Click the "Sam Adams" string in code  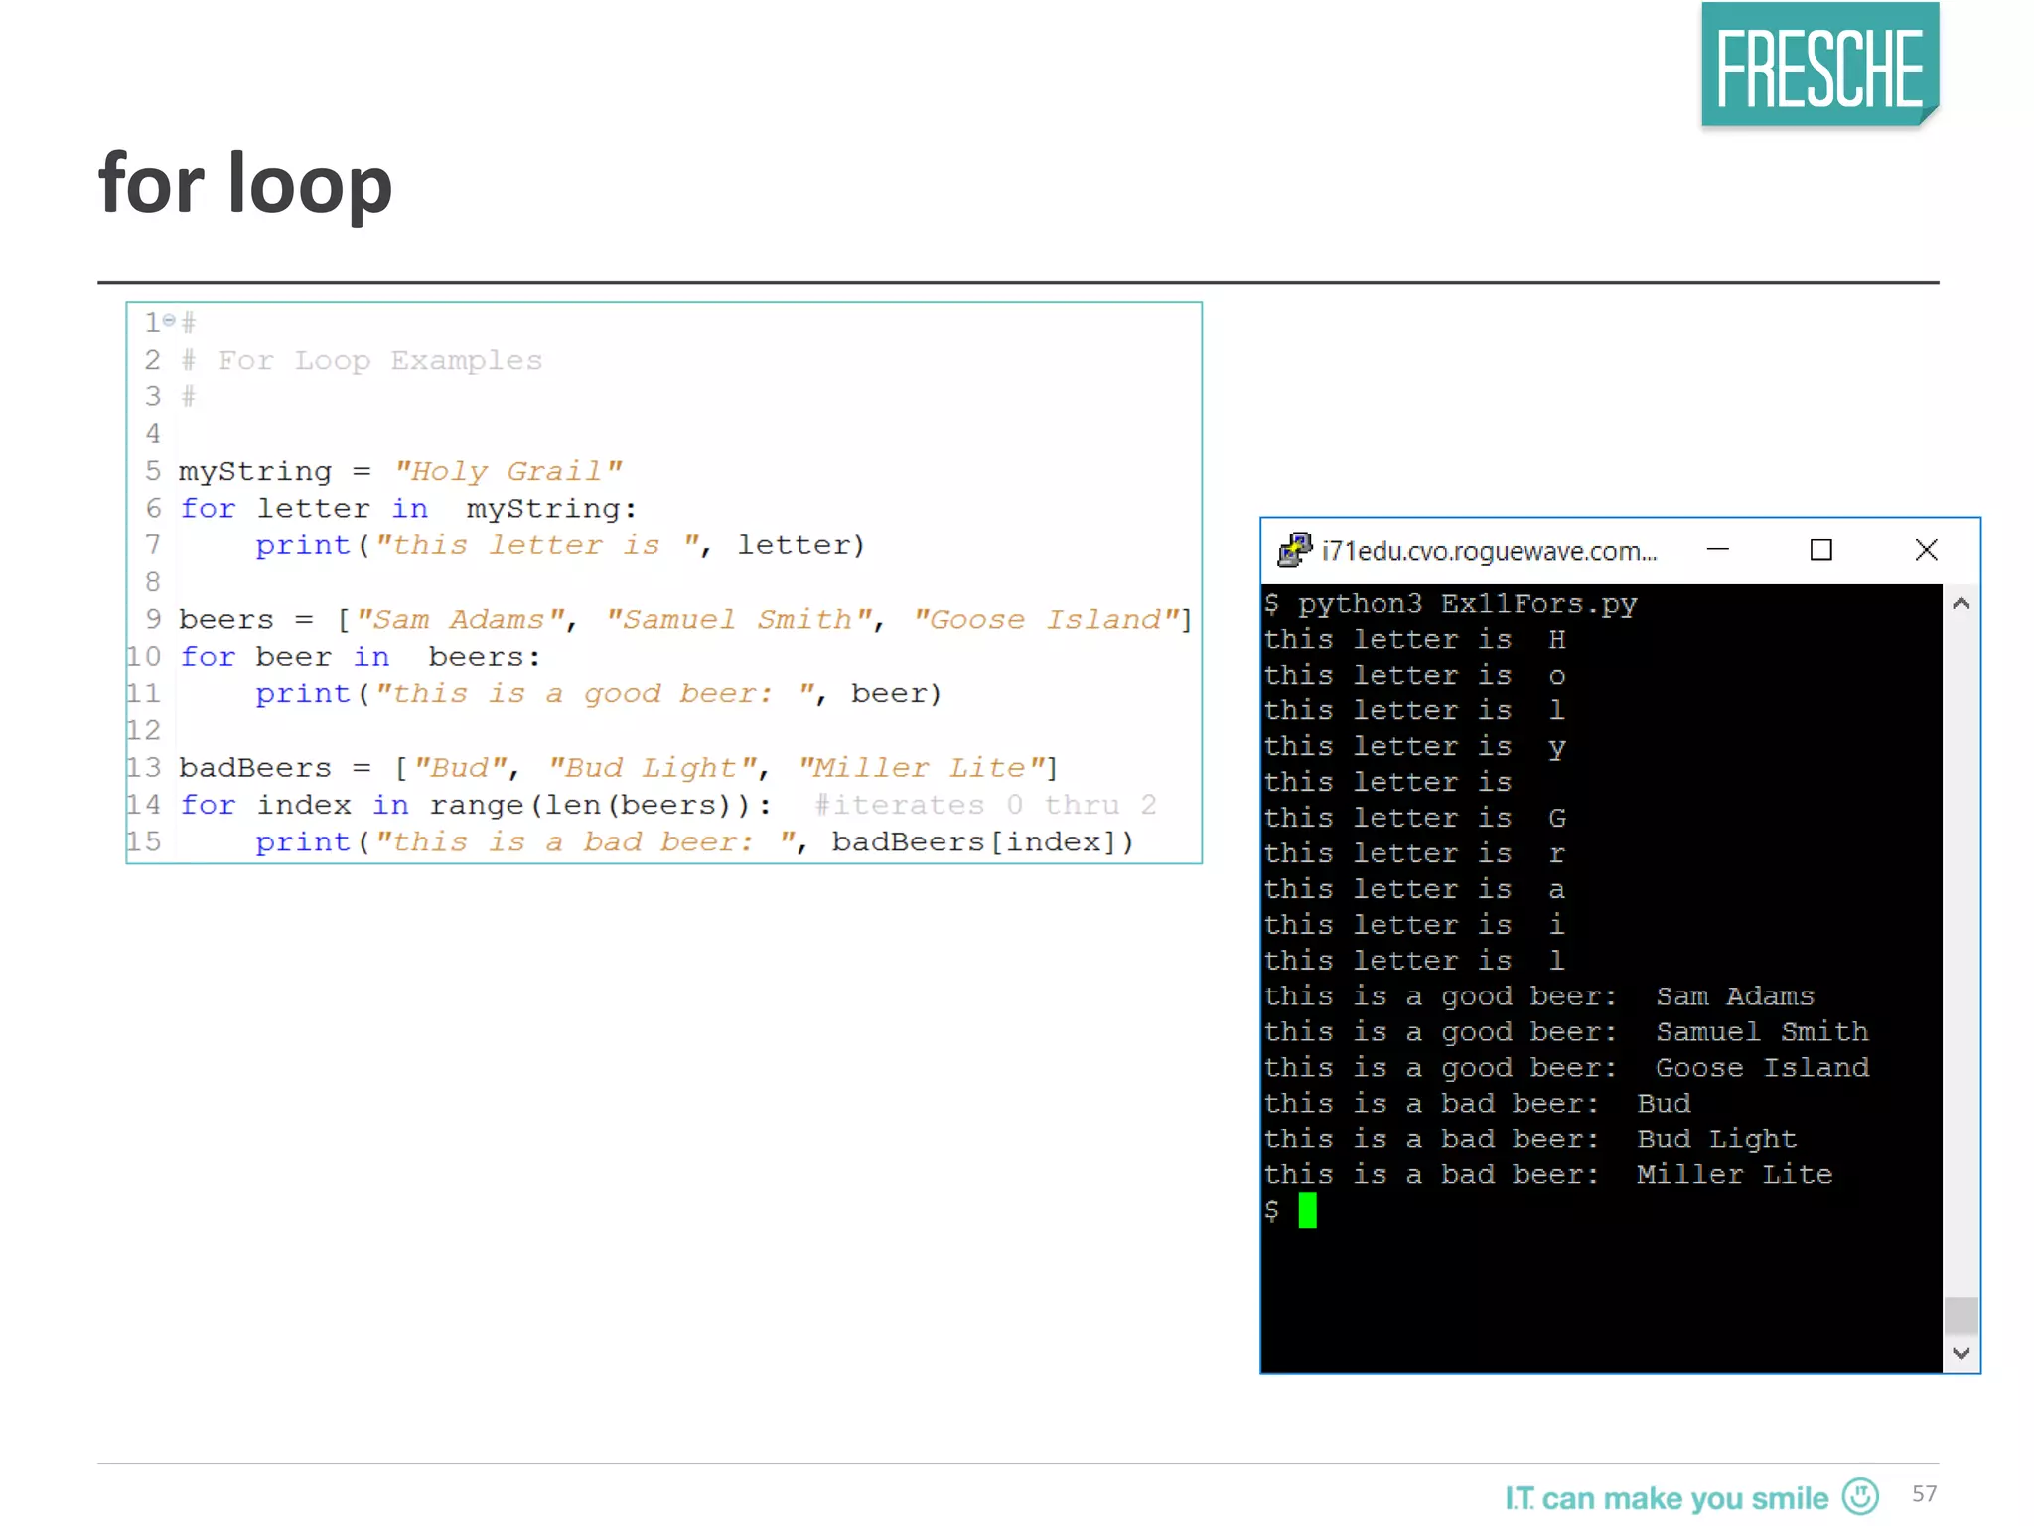click(461, 620)
